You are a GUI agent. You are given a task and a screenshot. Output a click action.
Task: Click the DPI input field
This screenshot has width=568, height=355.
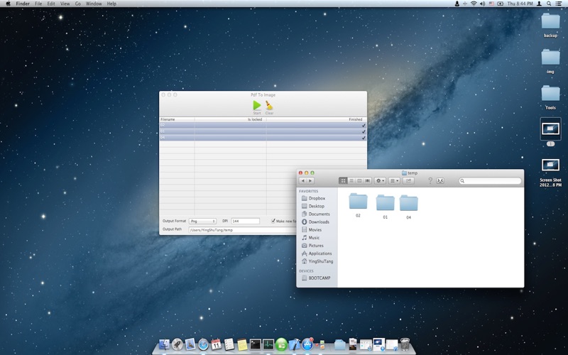(x=245, y=221)
